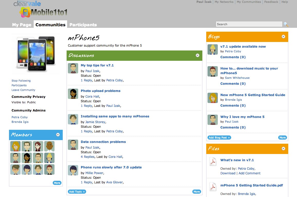Click Paul Izak avatar in Blogs panel
Image resolution: width=297 pixels, height=197 pixels.
coord(212,120)
